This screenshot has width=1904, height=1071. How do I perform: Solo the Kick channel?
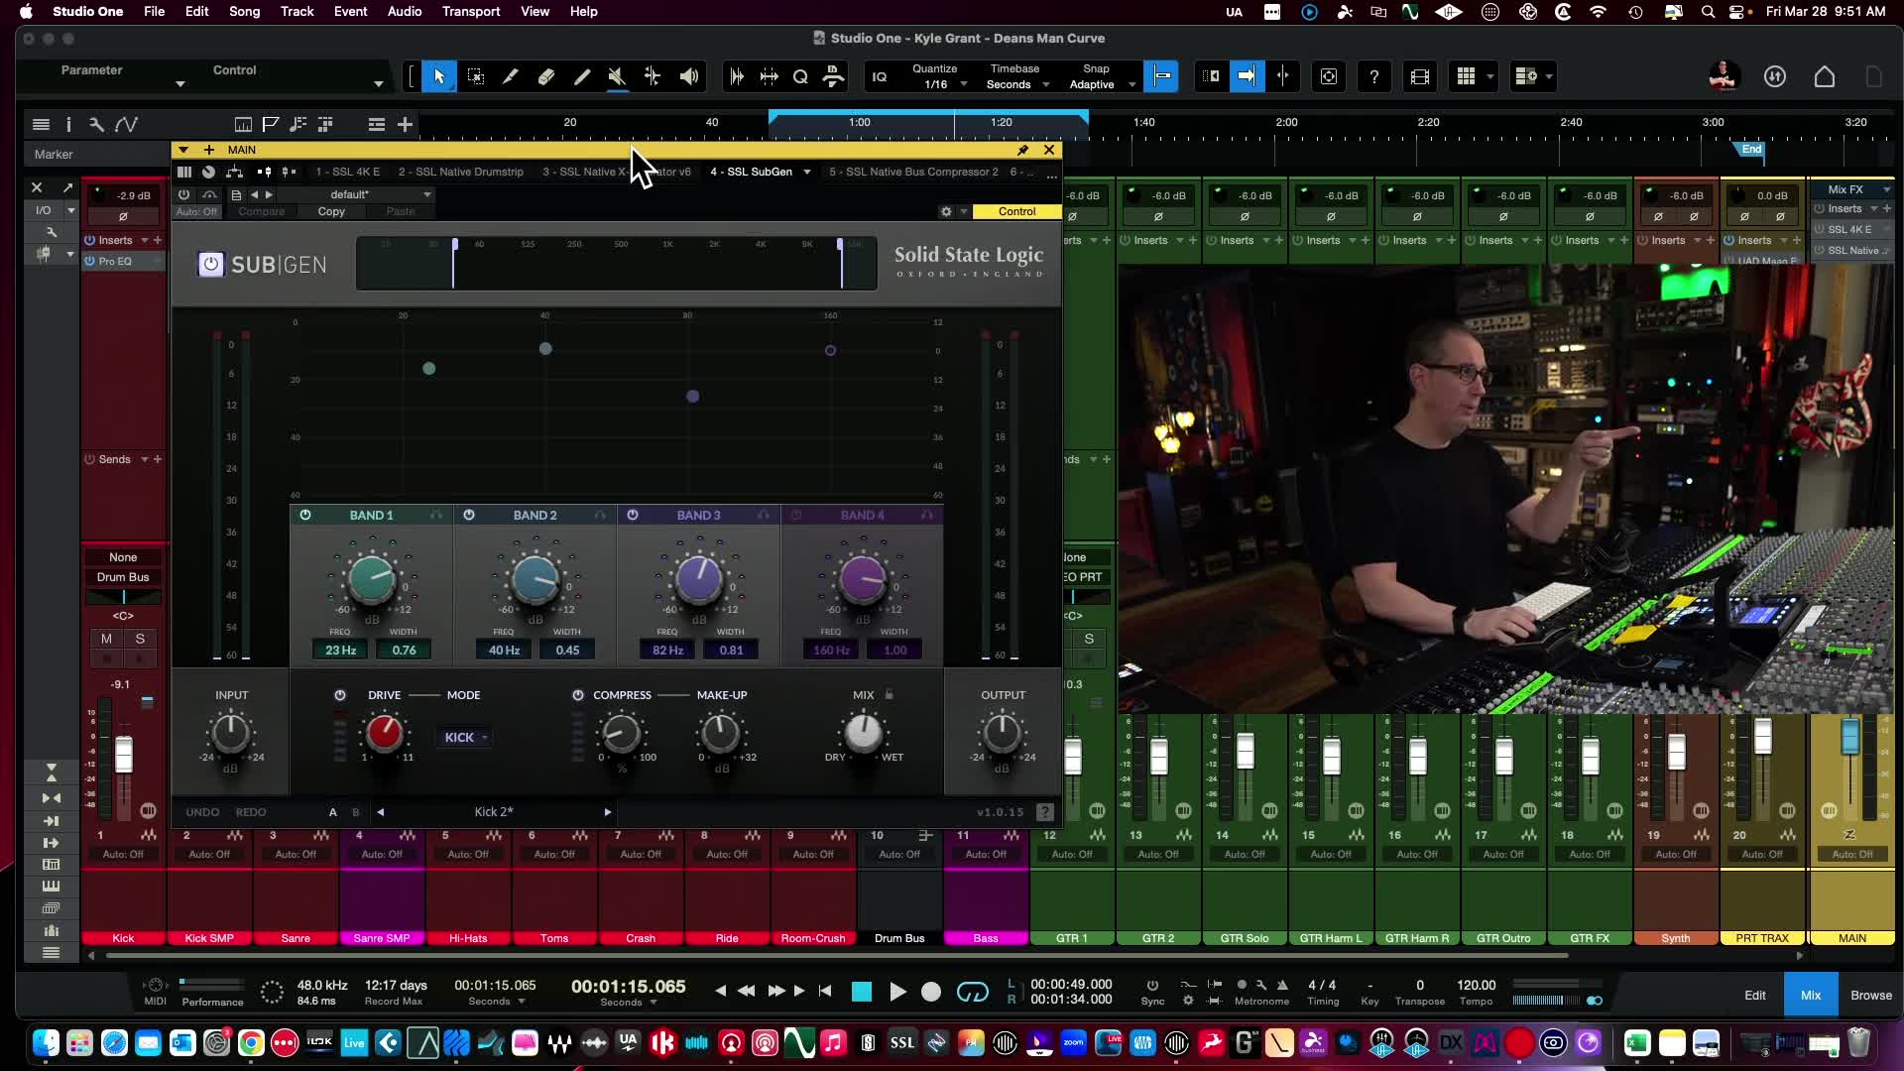tap(140, 639)
